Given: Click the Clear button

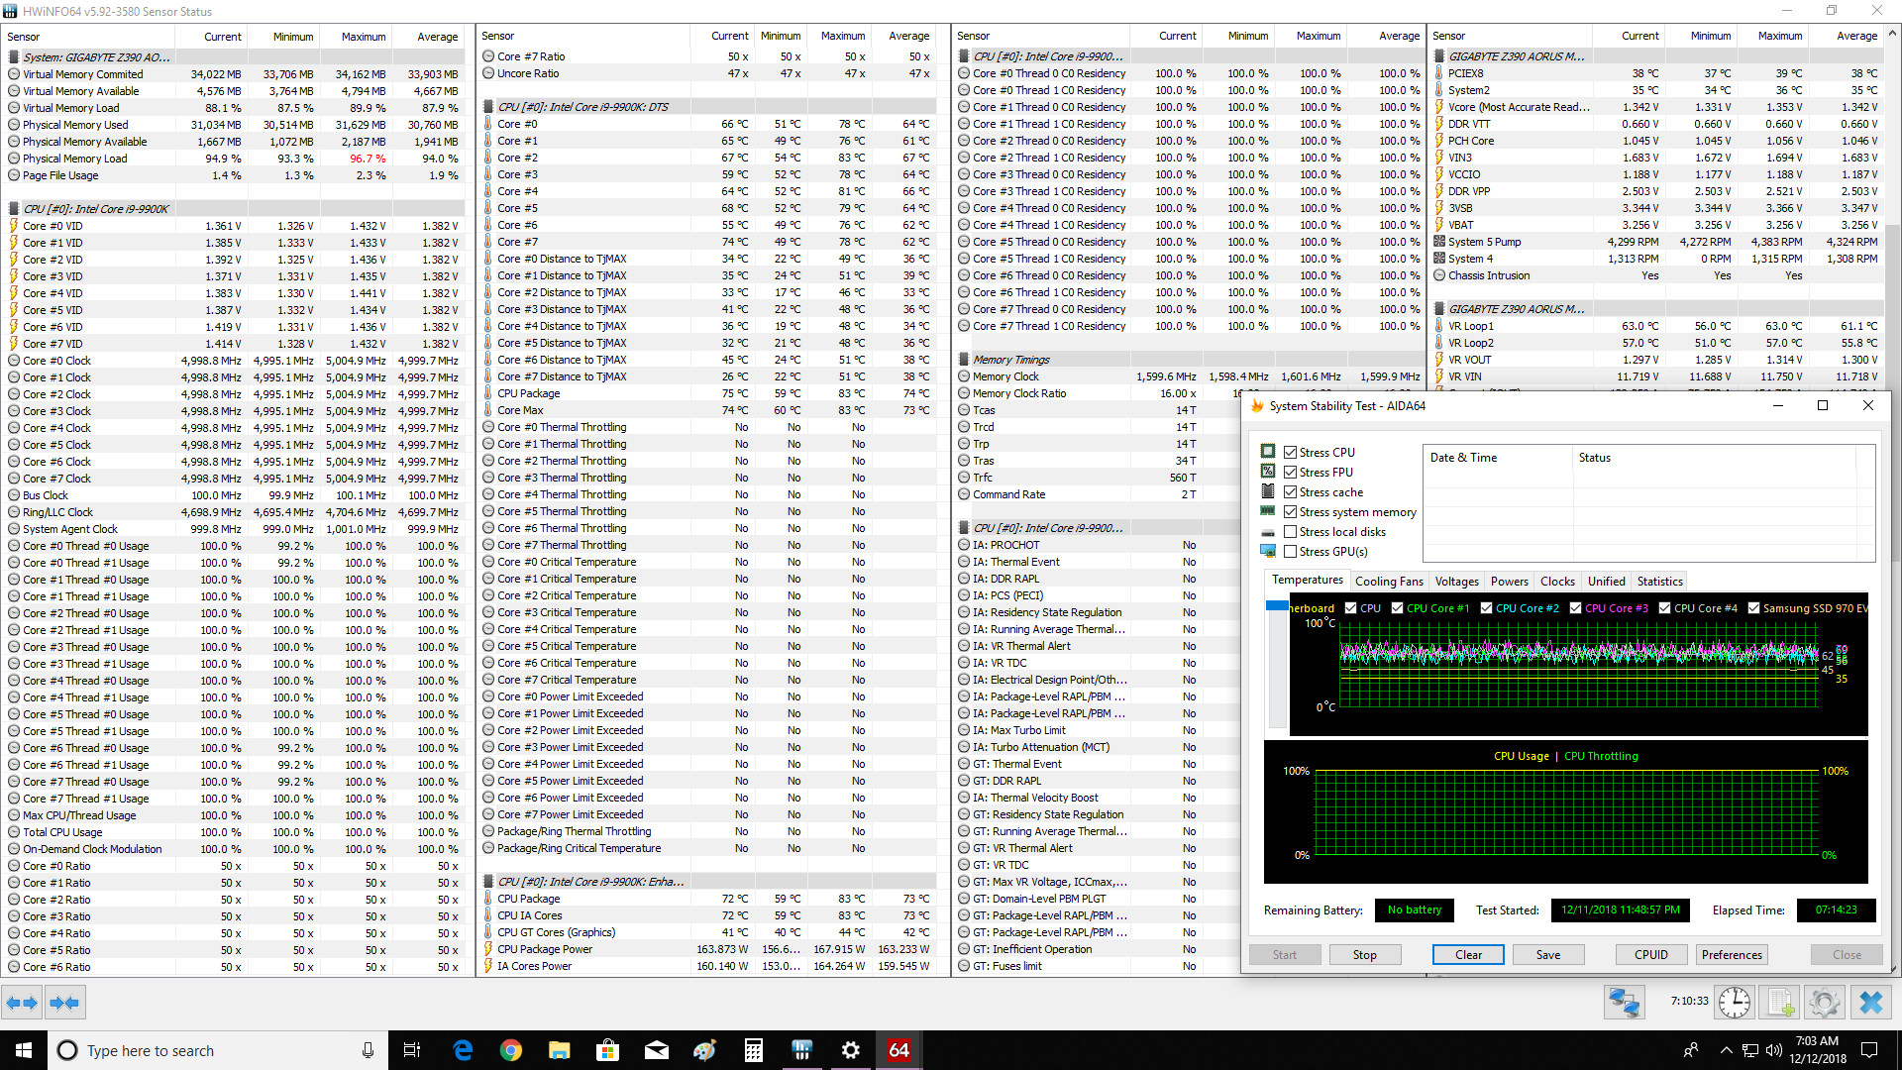Looking at the screenshot, I should pos(1468,955).
